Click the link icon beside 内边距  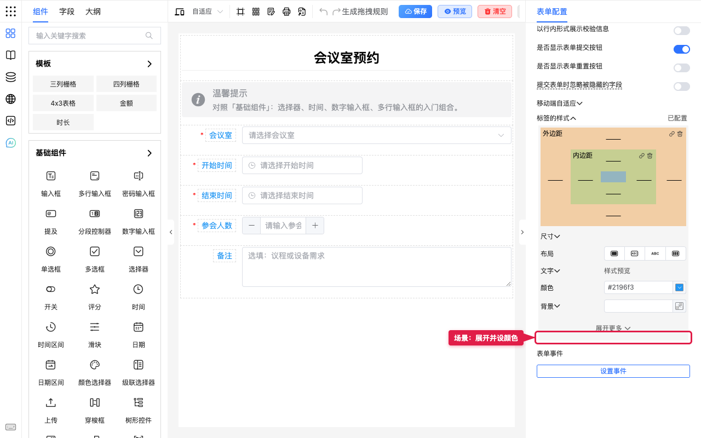[x=642, y=156]
